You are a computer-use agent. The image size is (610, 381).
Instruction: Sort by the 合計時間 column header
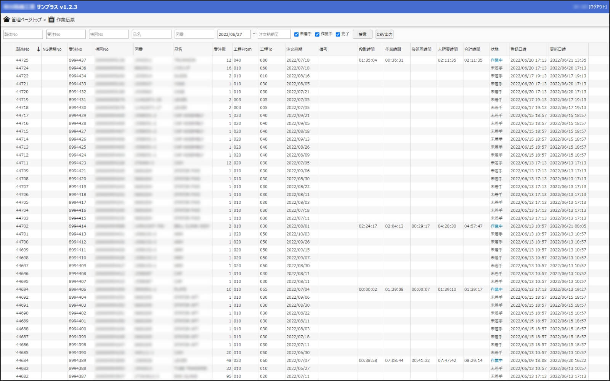(x=472, y=49)
